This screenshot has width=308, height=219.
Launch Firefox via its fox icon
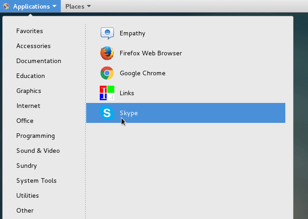coord(107,53)
